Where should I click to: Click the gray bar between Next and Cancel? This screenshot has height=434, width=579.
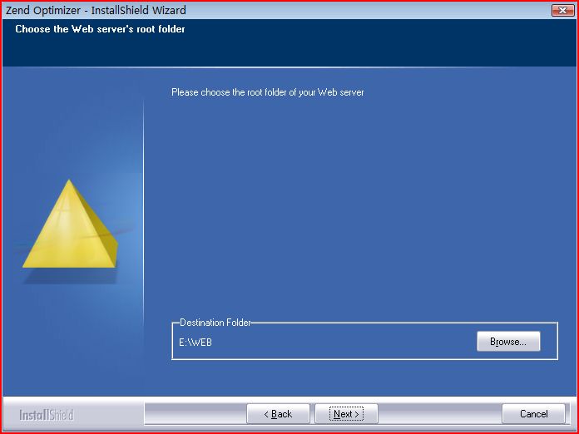(440, 414)
